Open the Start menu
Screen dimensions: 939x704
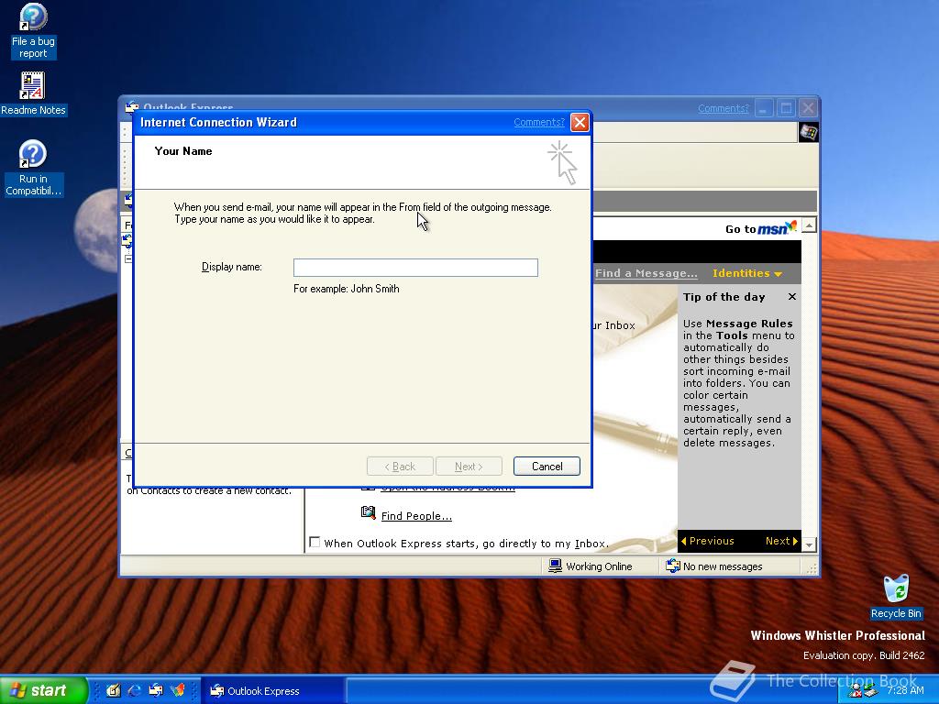pos(43,690)
